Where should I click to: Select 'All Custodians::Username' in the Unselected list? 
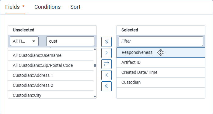point(51,56)
